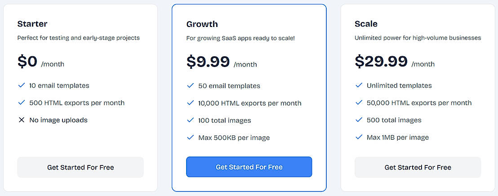Click checkmark next to Max 1MB per image
The image size is (498, 196).
coord(359,137)
